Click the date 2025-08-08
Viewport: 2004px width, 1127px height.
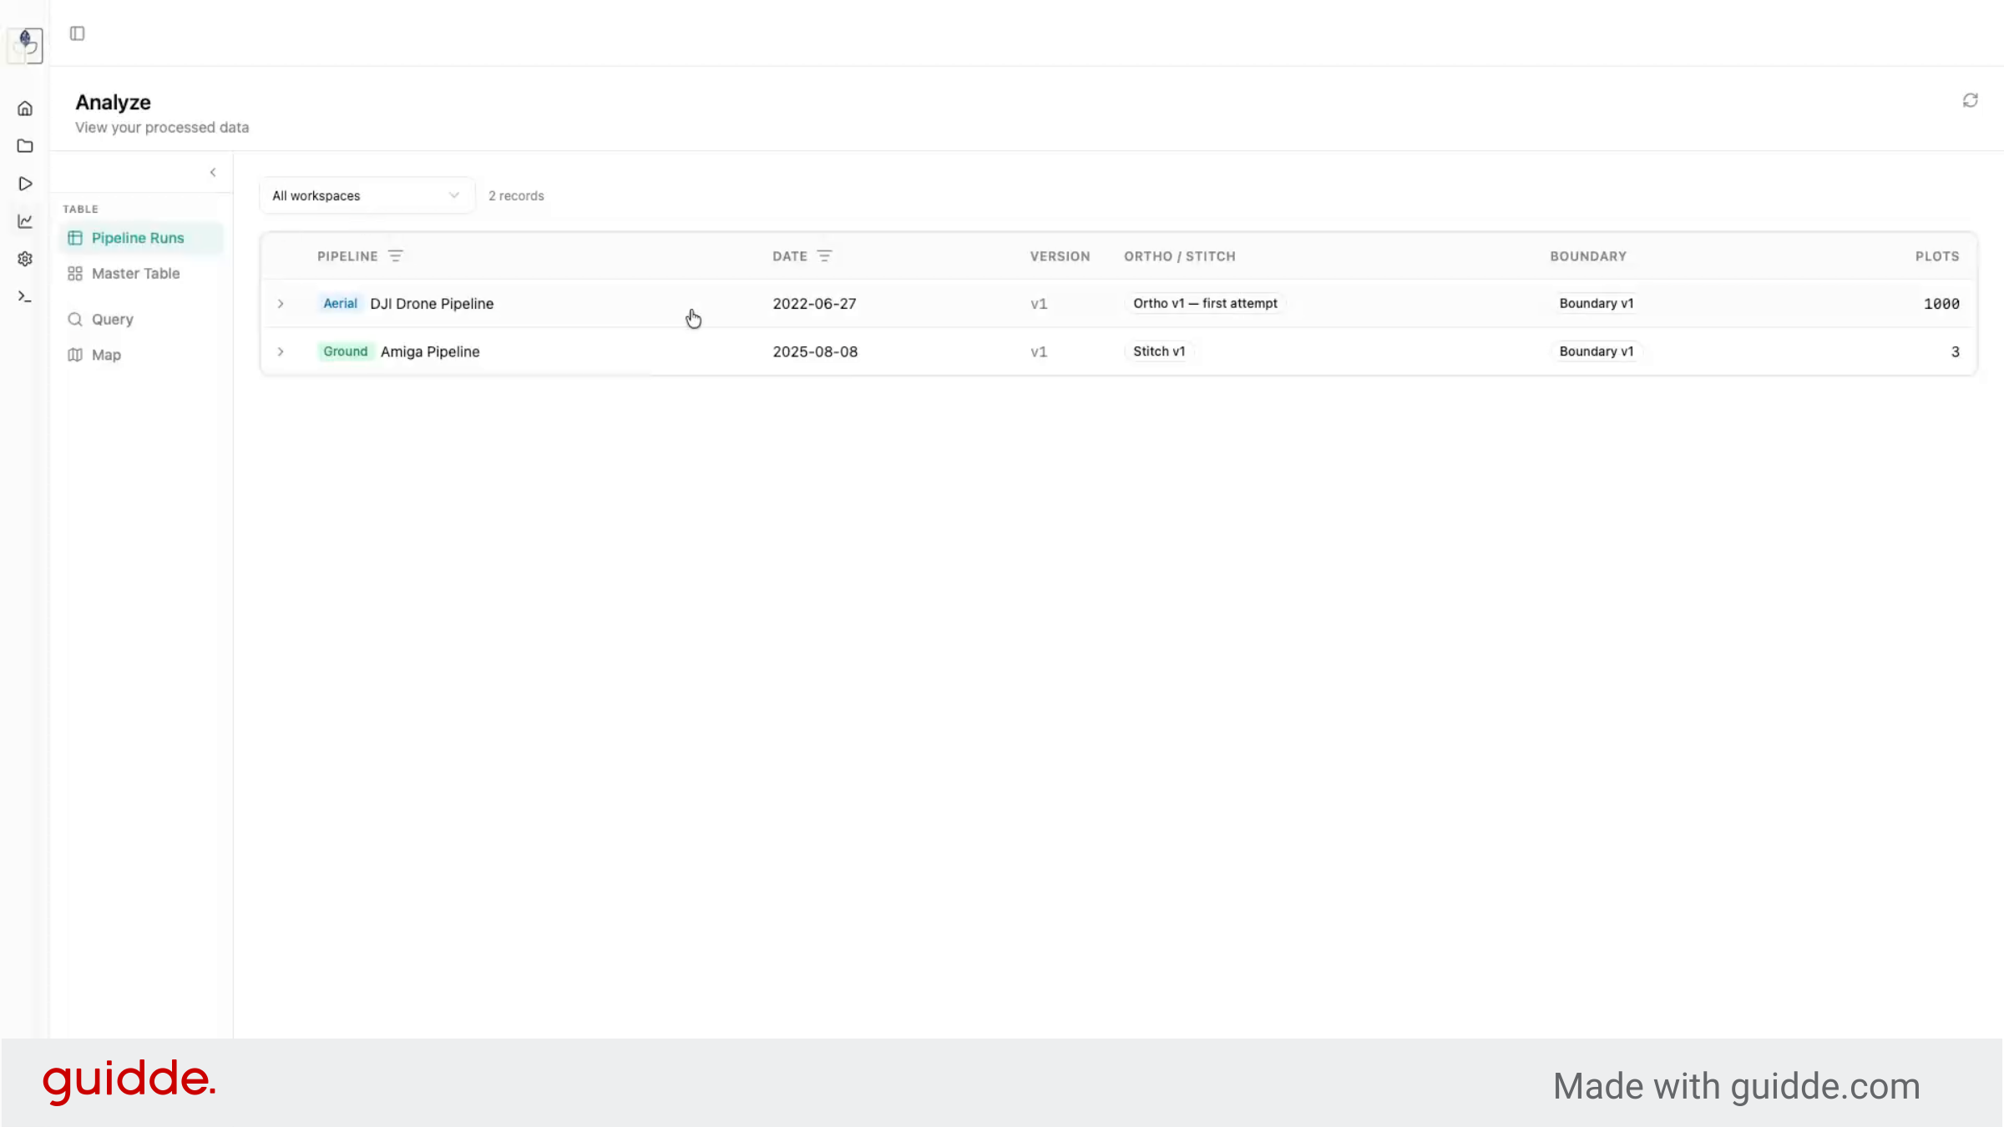click(x=815, y=351)
